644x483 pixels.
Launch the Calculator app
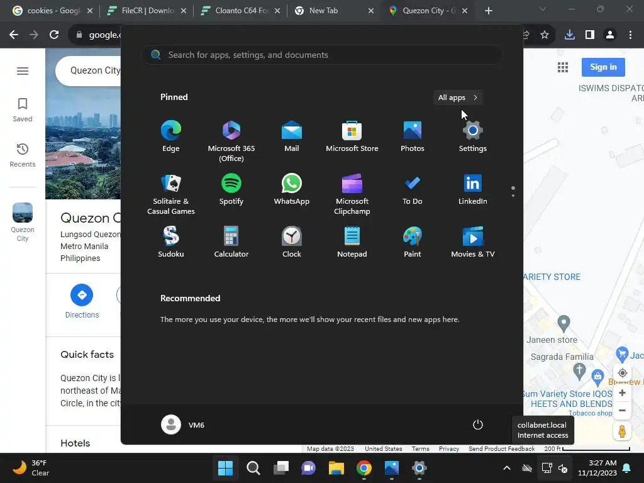(x=231, y=242)
